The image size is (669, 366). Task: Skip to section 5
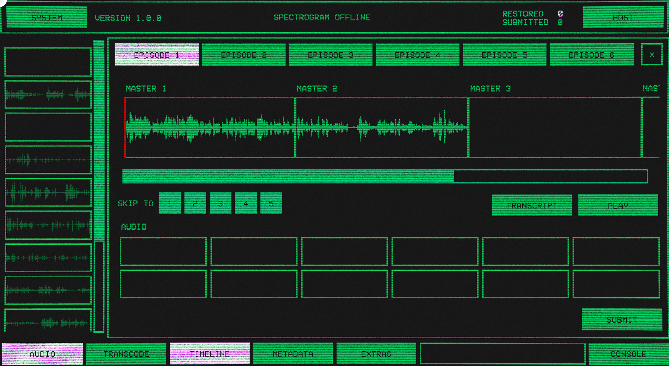(x=271, y=203)
